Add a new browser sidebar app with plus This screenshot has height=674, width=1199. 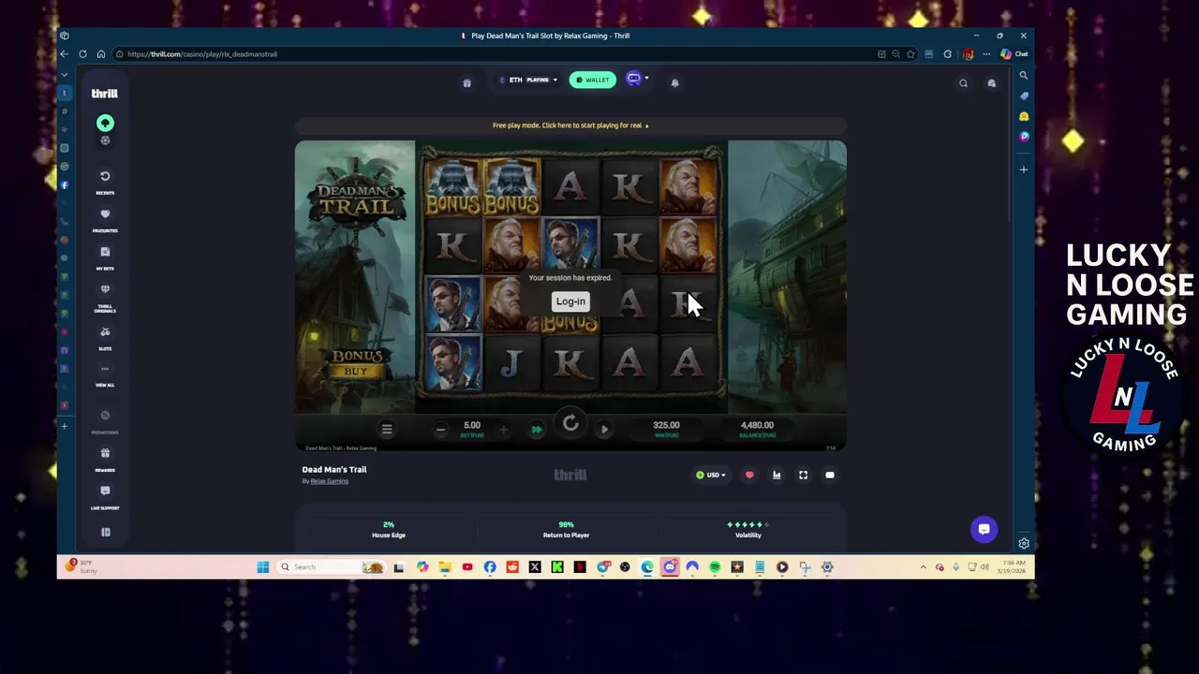1024,169
